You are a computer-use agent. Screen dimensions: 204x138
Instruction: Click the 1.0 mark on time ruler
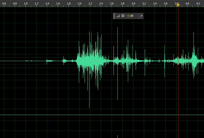tap(26, 4)
